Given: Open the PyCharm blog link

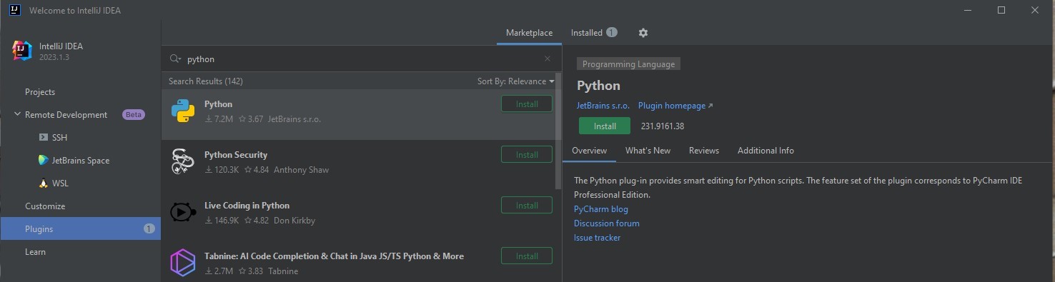Looking at the screenshot, I should click(601, 209).
